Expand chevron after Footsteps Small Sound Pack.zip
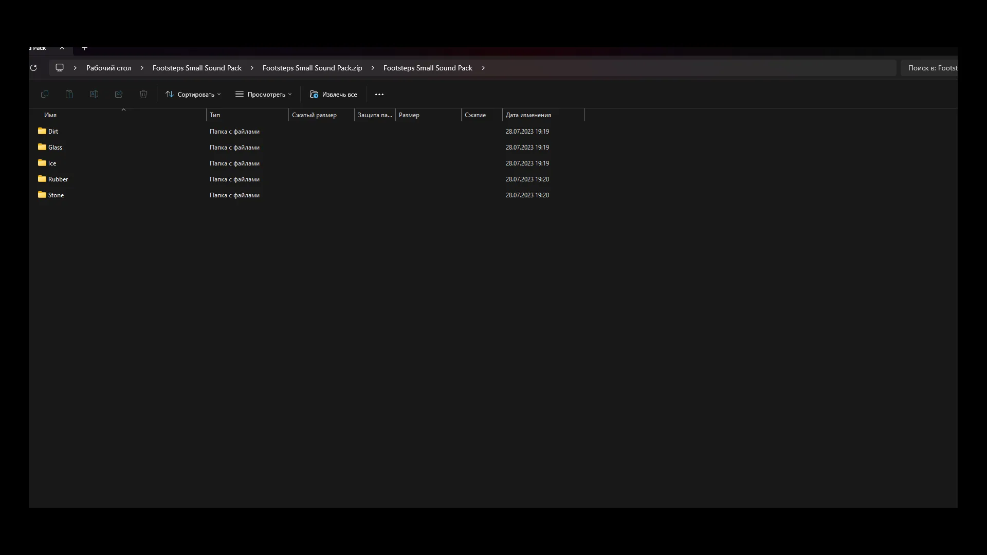This screenshot has height=555, width=987. (x=373, y=68)
